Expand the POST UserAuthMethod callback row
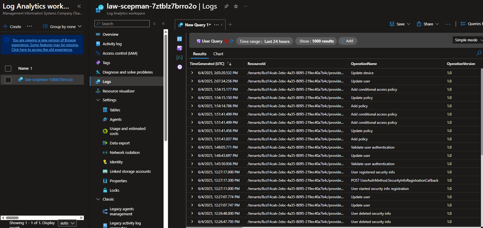 click(192, 180)
